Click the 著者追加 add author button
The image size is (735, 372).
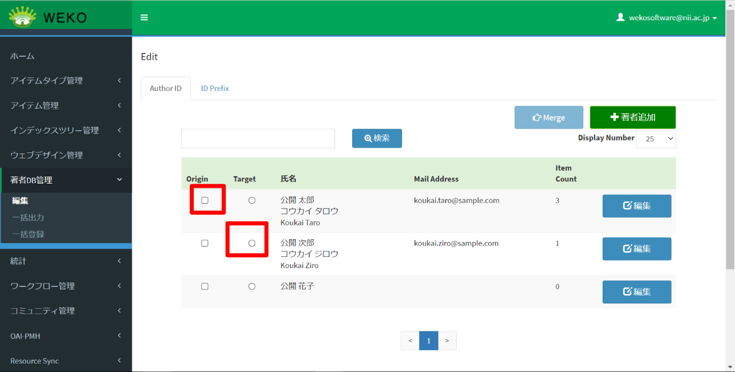(632, 118)
